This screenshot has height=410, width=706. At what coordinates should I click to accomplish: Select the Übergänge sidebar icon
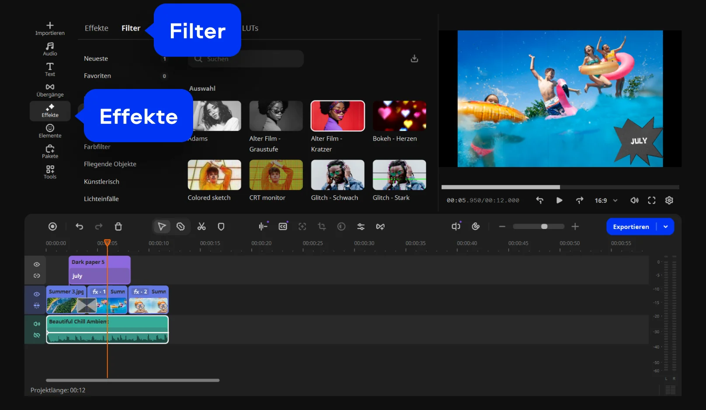[50, 90]
